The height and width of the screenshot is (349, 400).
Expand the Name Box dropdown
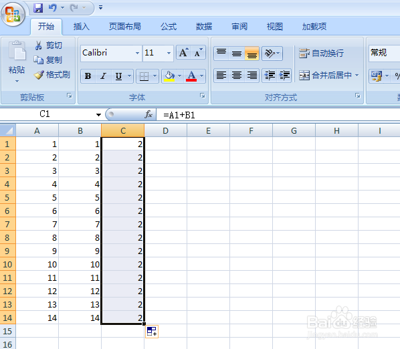tap(98, 115)
